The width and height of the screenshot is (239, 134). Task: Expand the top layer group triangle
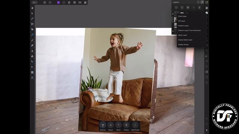pyautogui.click(x=173, y=14)
